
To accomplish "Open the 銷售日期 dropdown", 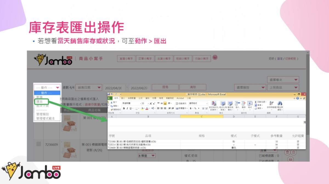I will (89, 87).
